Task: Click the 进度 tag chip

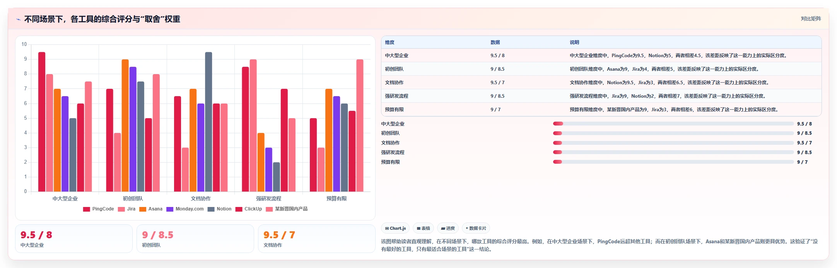Action: [x=448, y=228]
